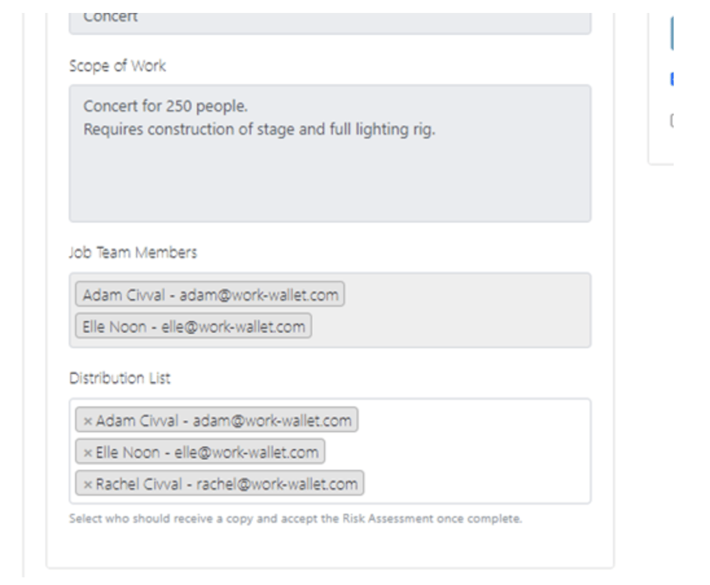Click the blue button on the right panel edge
Image resolution: width=710 pixels, height=585 pixels.
tap(672, 33)
